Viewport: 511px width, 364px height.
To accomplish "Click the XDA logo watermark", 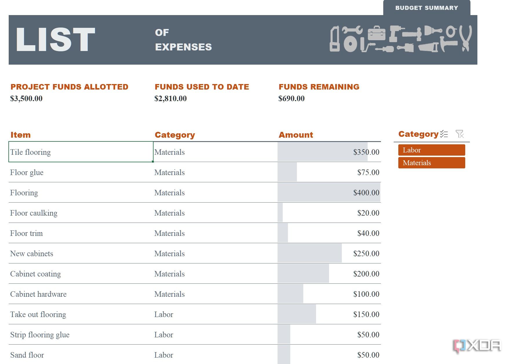I will click(478, 345).
